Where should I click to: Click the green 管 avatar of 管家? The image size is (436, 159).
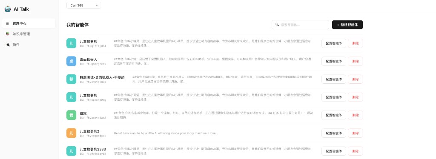pyautogui.click(x=72, y=115)
